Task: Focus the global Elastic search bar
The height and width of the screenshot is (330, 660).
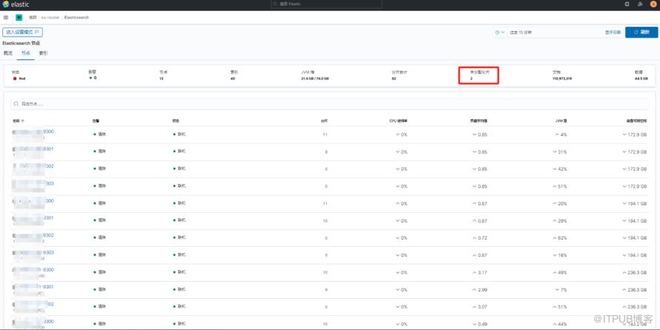Action: 329,4
